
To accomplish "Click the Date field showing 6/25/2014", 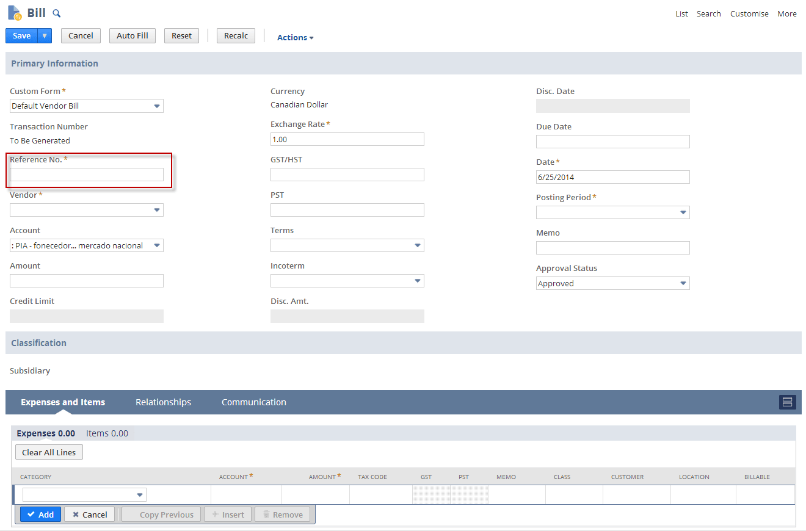I will coord(613,177).
